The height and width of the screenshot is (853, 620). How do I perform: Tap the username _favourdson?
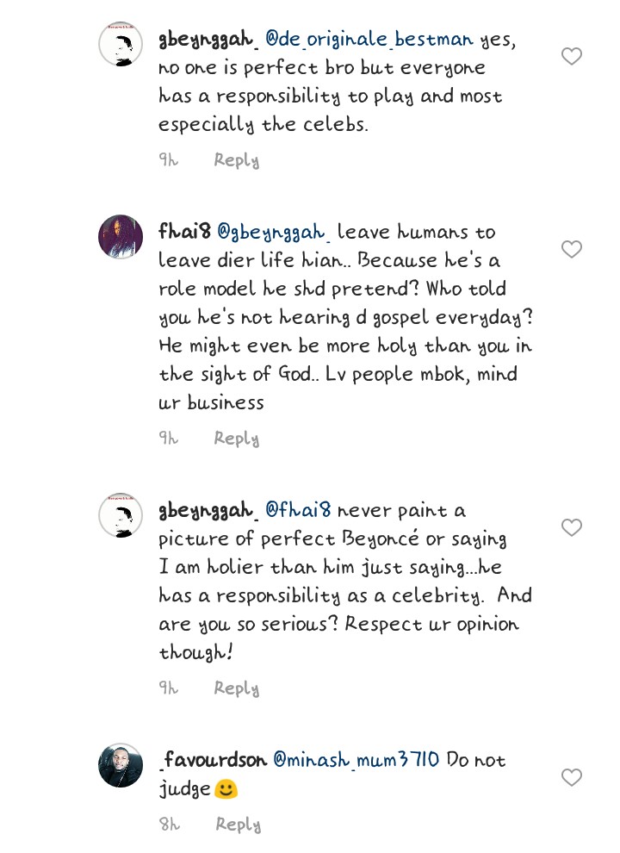pos(213,761)
